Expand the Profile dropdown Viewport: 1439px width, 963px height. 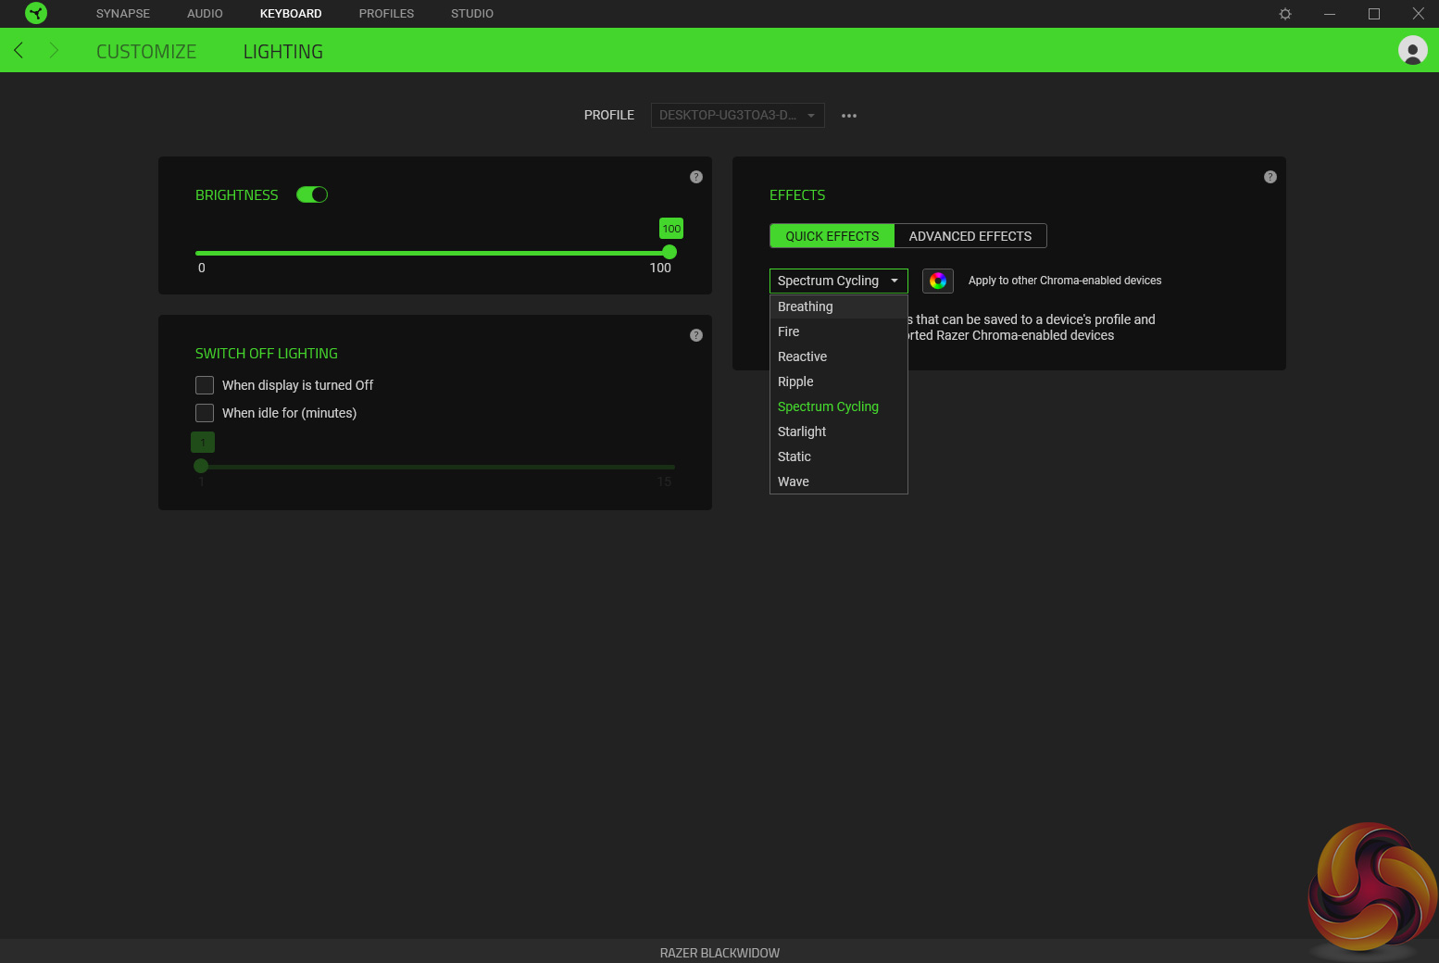737,116
